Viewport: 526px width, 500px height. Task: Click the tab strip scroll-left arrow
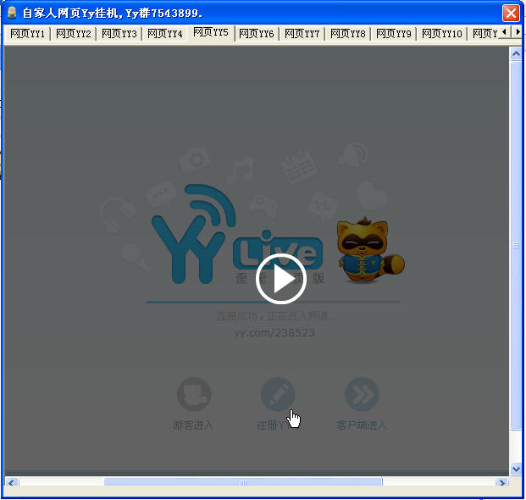[504, 32]
